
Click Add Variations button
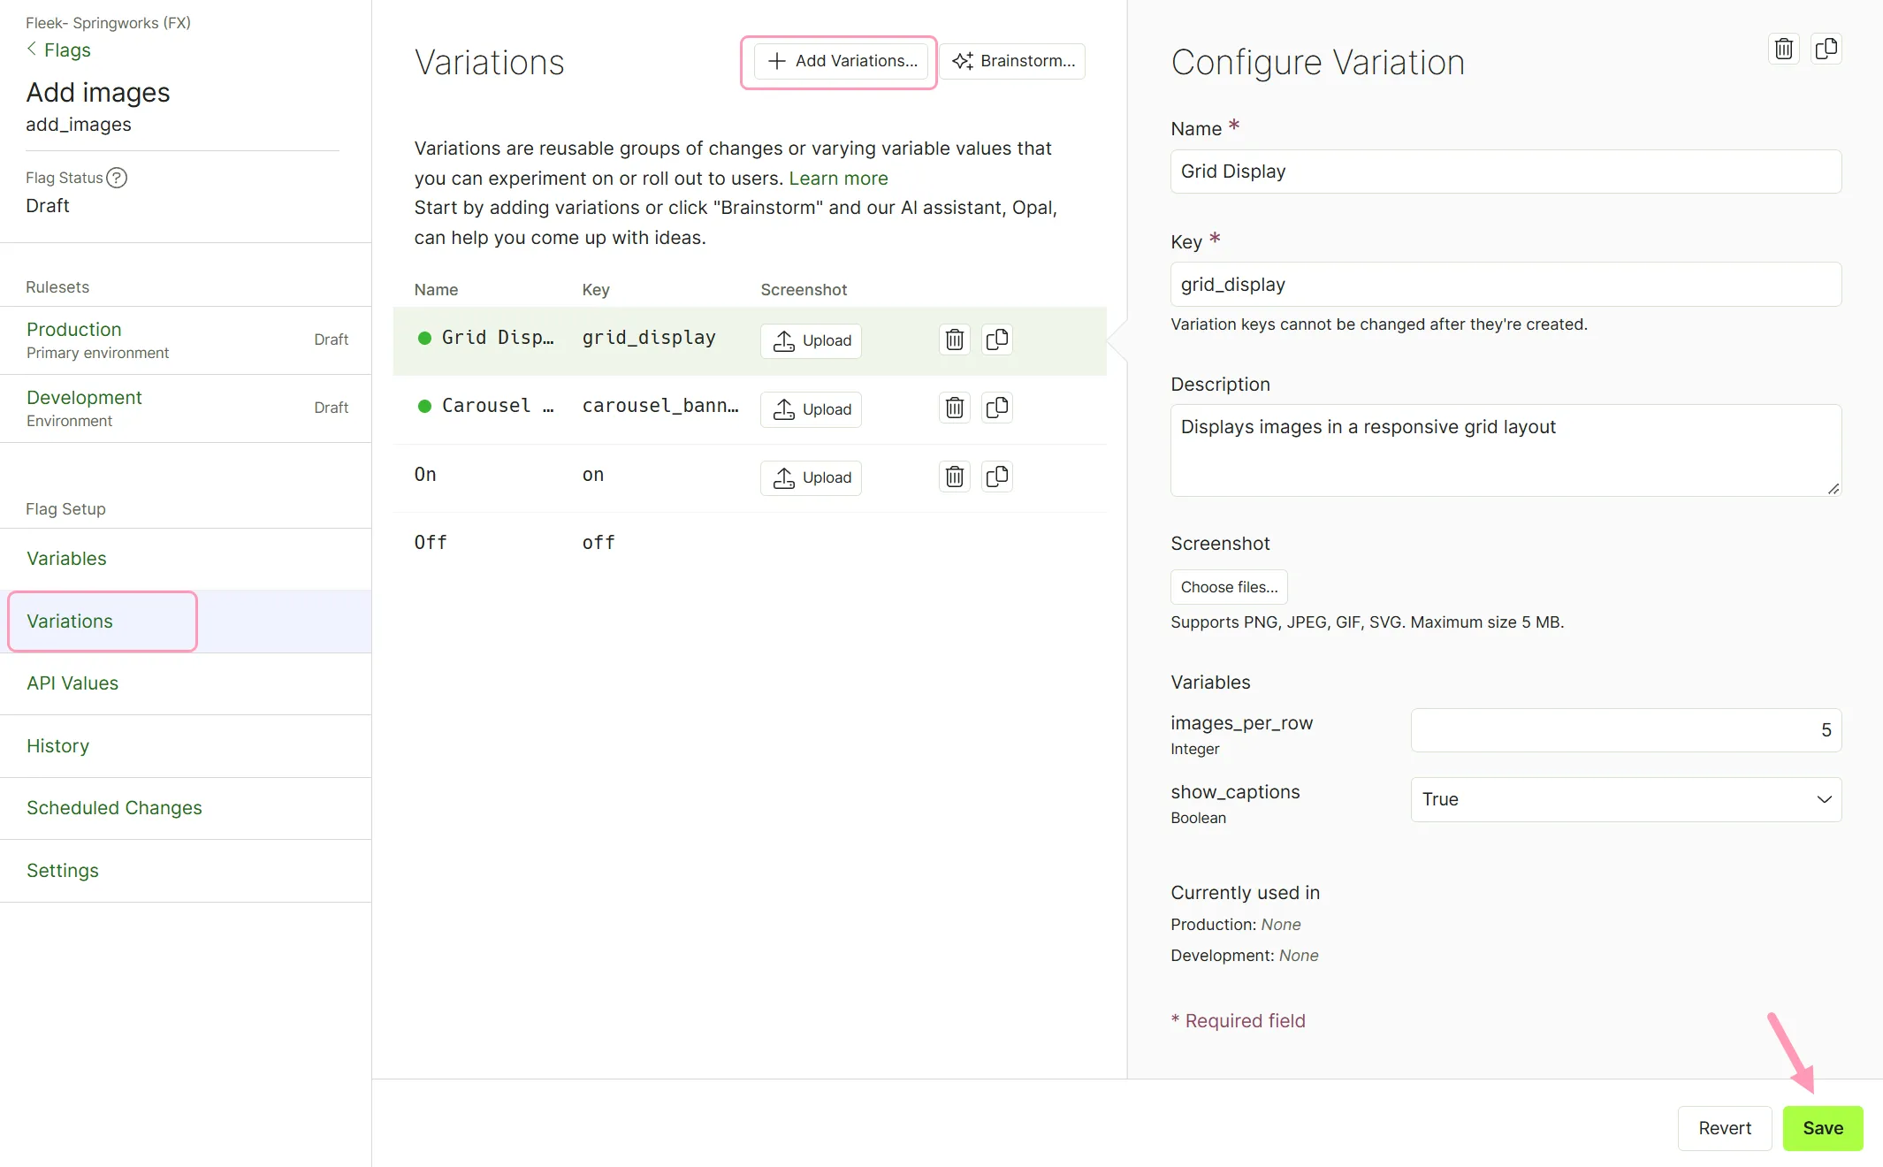(841, 61)
